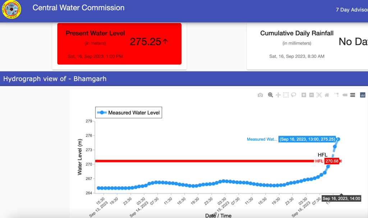Open the 7 Day Advisory menu item
The height and width of the screenshot is (218, 368).
tap(351, 10)
